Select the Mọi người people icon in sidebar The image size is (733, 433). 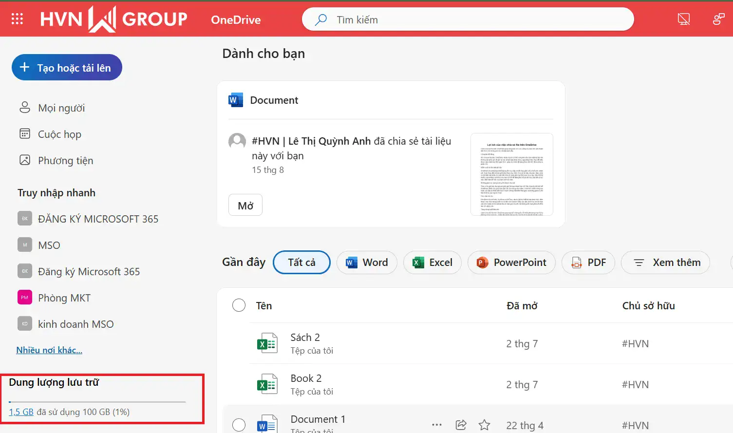point(25,107)
